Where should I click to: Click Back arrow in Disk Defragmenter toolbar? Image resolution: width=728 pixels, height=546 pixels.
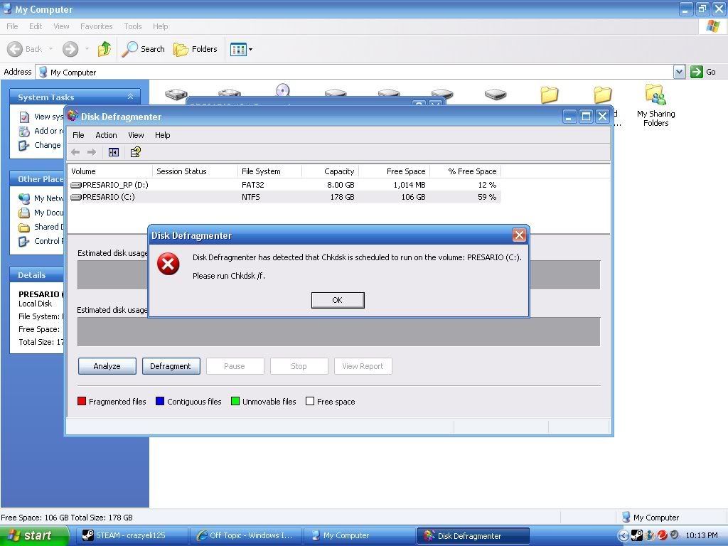(x=75, y=152)
